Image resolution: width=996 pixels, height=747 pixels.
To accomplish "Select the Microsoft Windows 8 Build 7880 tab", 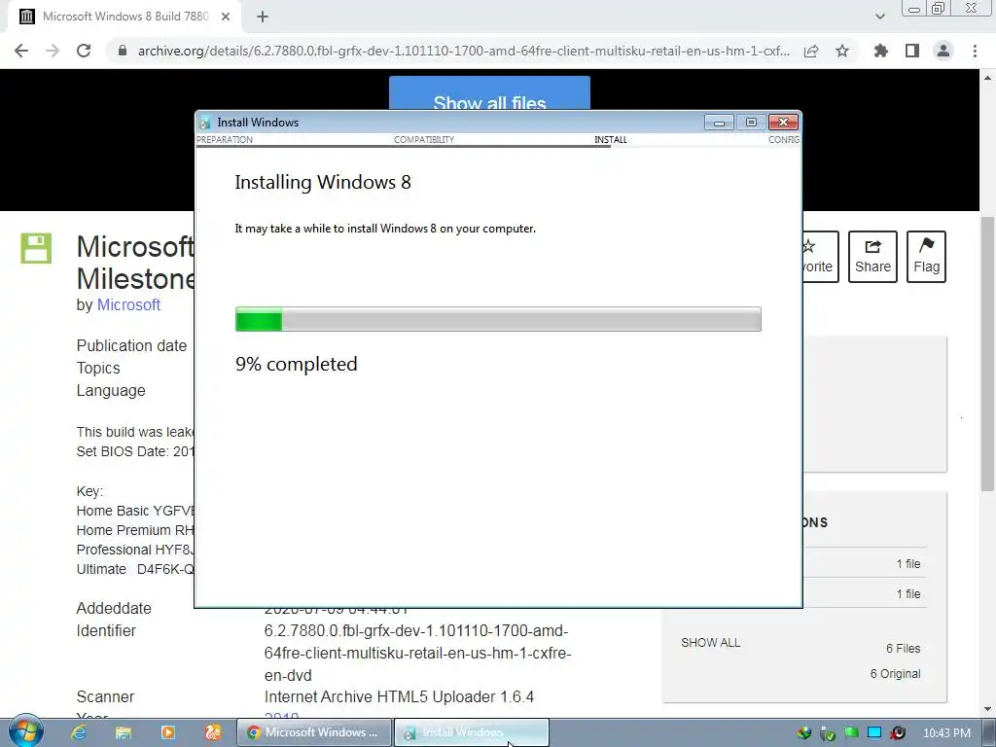I will (124, 17).
